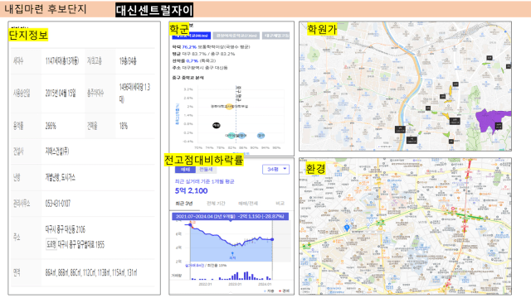Click the price drop tooltip banner 2021.07~2024.04

click(231, 216)
